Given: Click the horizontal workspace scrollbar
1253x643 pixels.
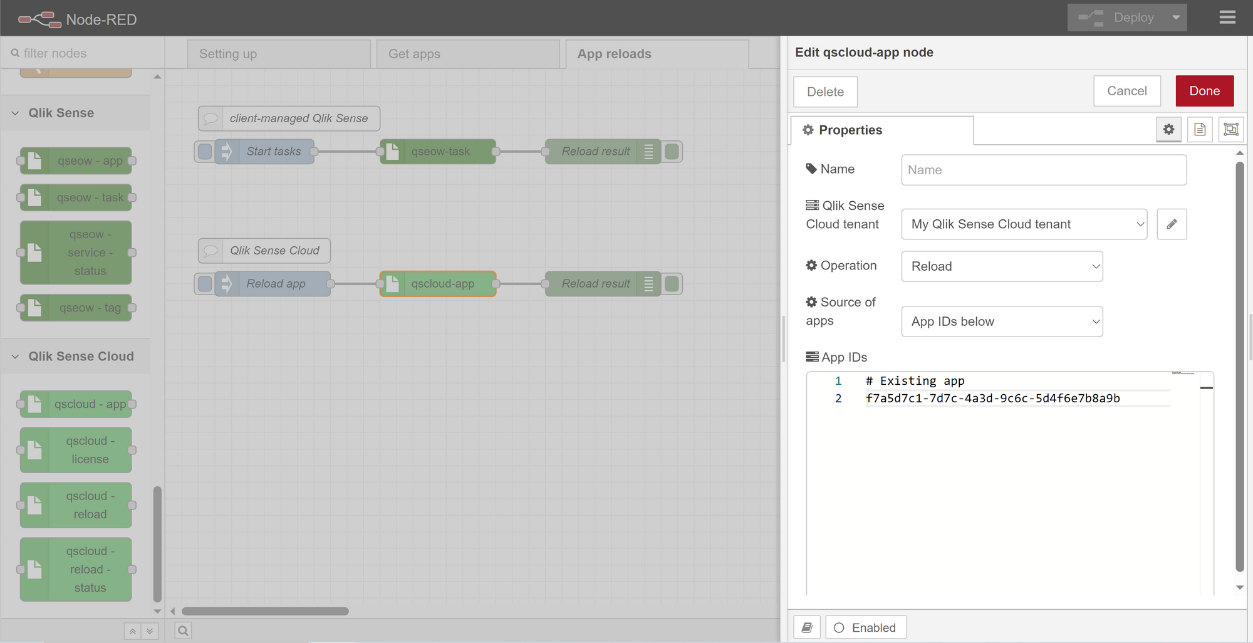Looking at the screenshot, I should (265, 611).
